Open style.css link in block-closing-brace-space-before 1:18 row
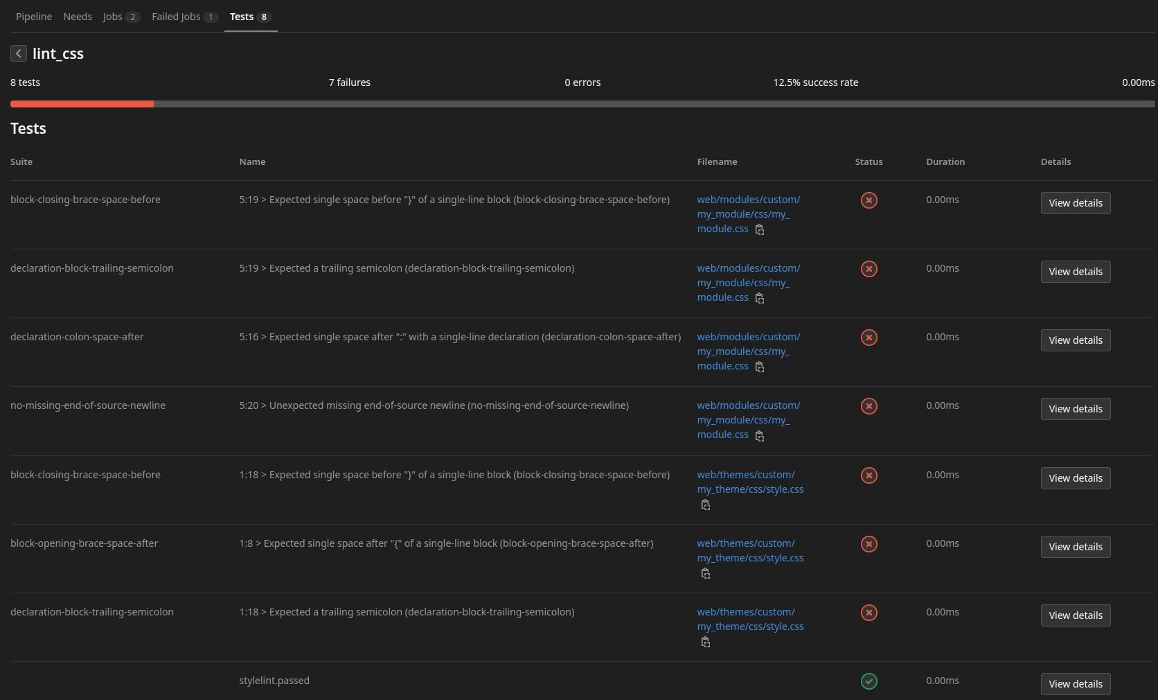This screenshot has width=1158, height=700. click(750, 482)
